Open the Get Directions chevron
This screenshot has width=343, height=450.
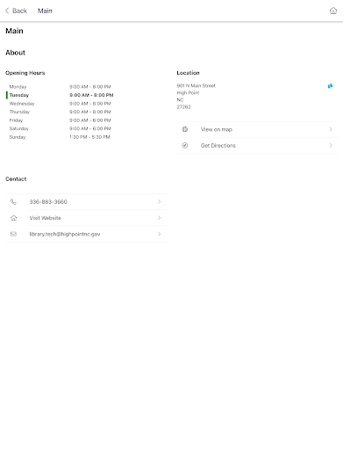click(331, 145)
